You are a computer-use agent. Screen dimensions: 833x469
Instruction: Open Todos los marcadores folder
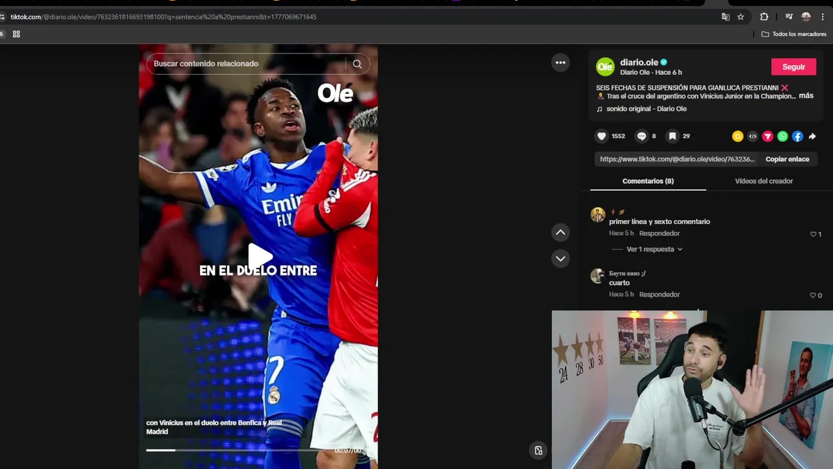pos(794,34)
